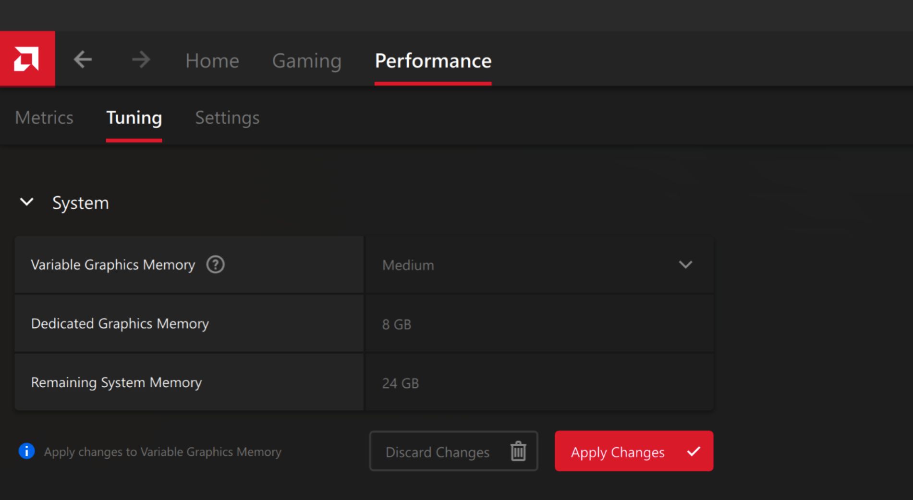Go forward with the right arrow

141,60
